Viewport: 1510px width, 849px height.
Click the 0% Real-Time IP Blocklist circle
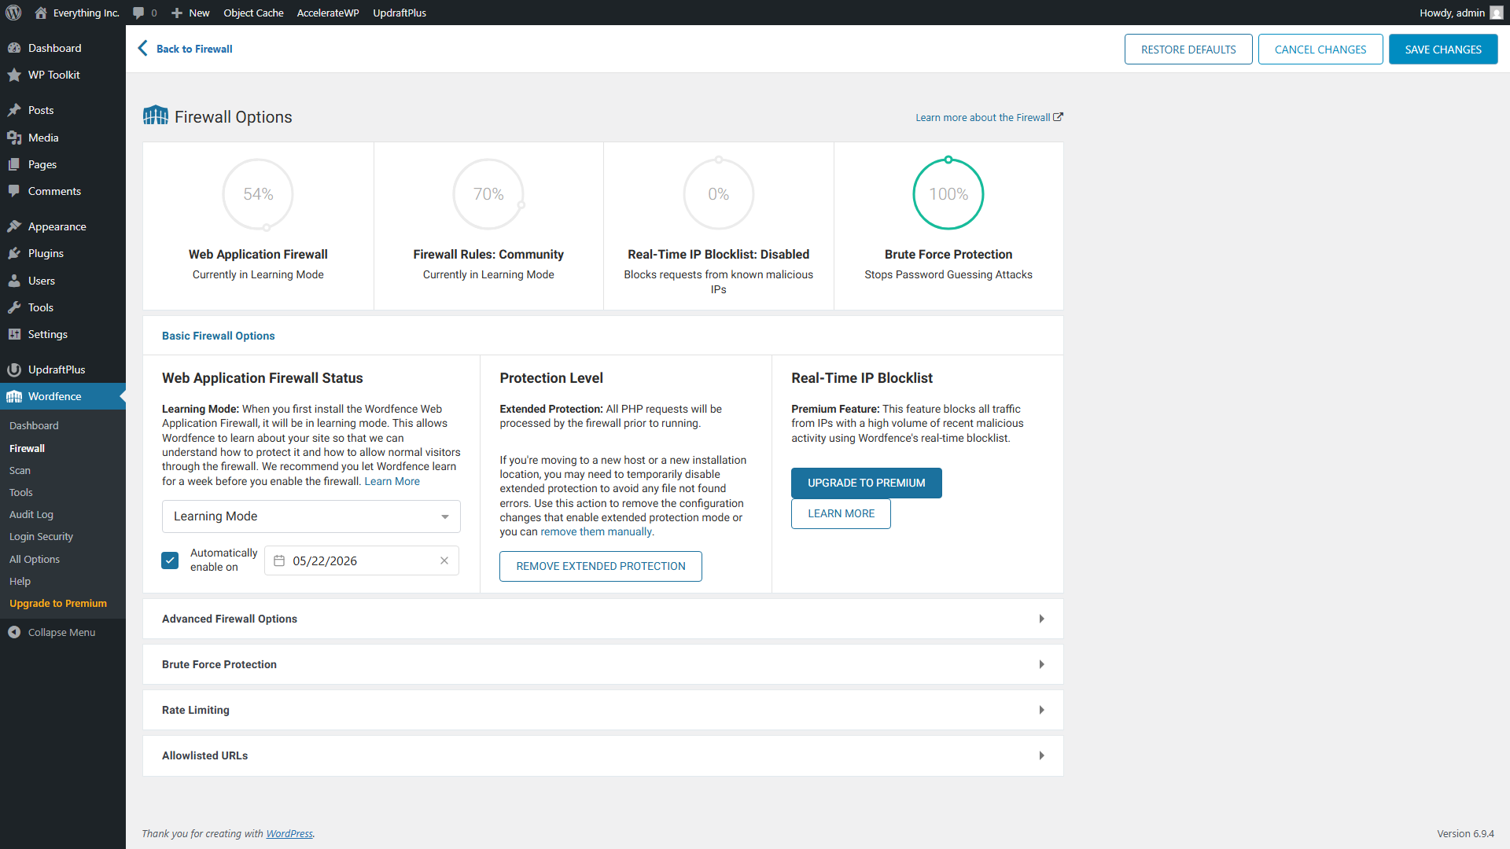click(x=719, y=194)
